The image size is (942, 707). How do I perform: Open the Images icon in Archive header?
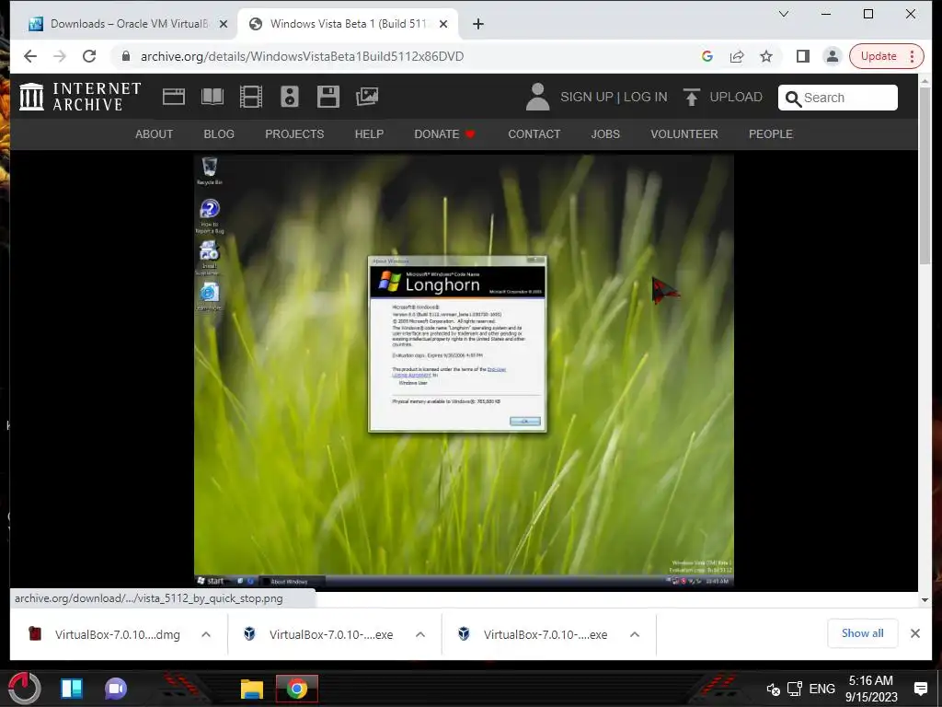(366, 97)
